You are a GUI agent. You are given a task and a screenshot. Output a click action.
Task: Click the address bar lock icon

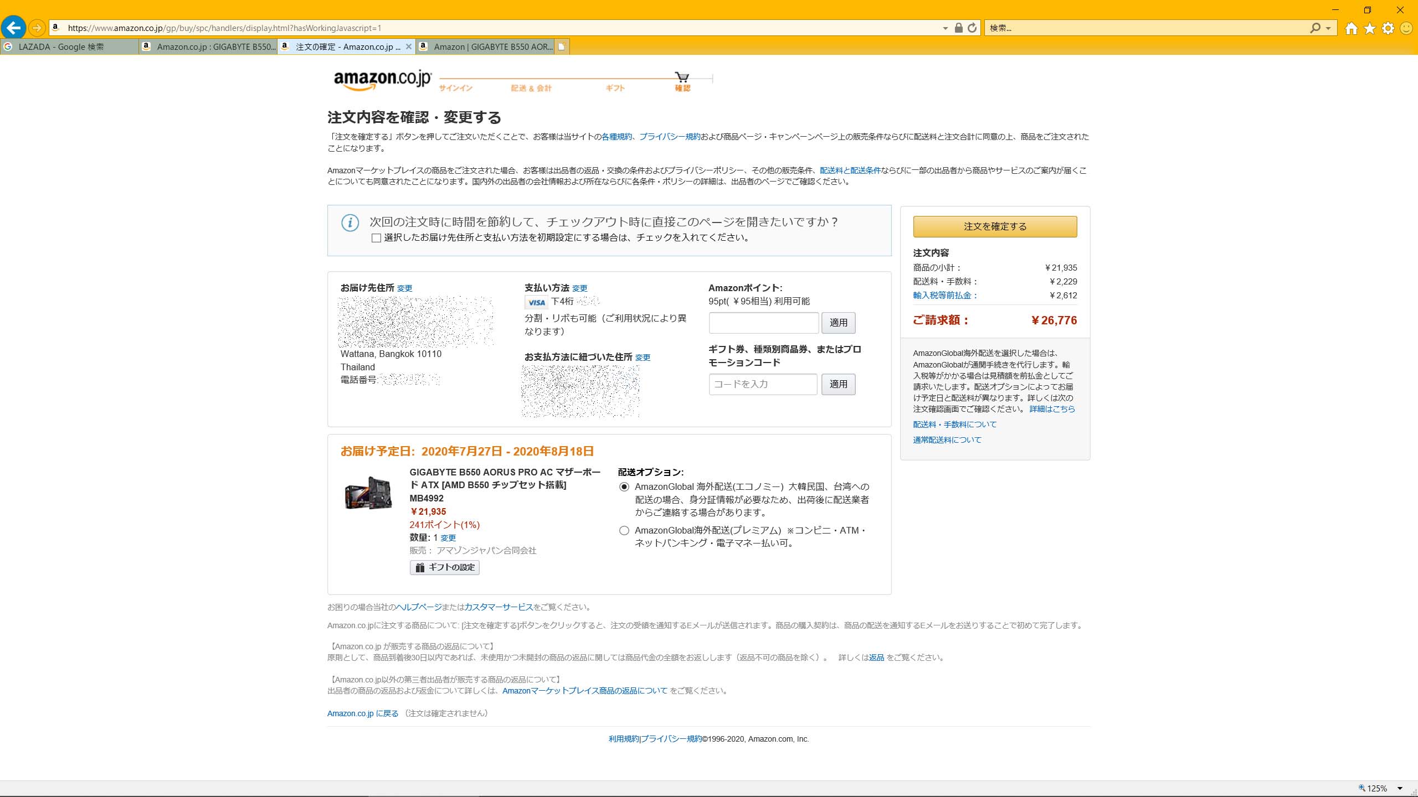tap(958, 28)
